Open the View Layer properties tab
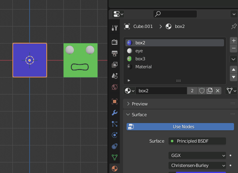Image resolution: width=238 pixels, height=173 pixels. 115,65
